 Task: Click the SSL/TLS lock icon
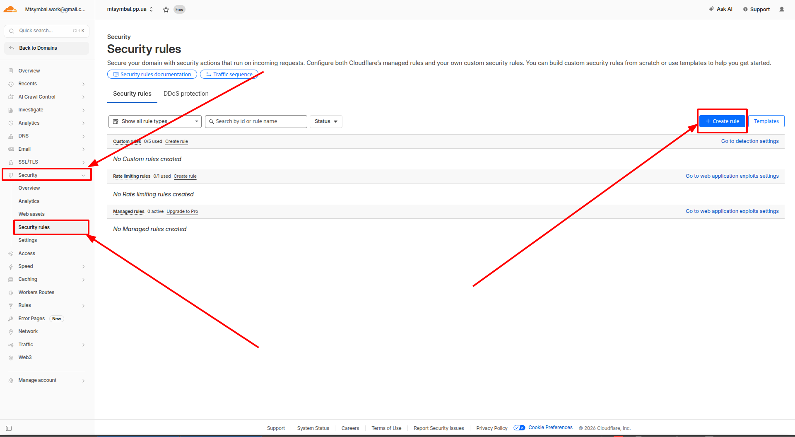(11, 162)
